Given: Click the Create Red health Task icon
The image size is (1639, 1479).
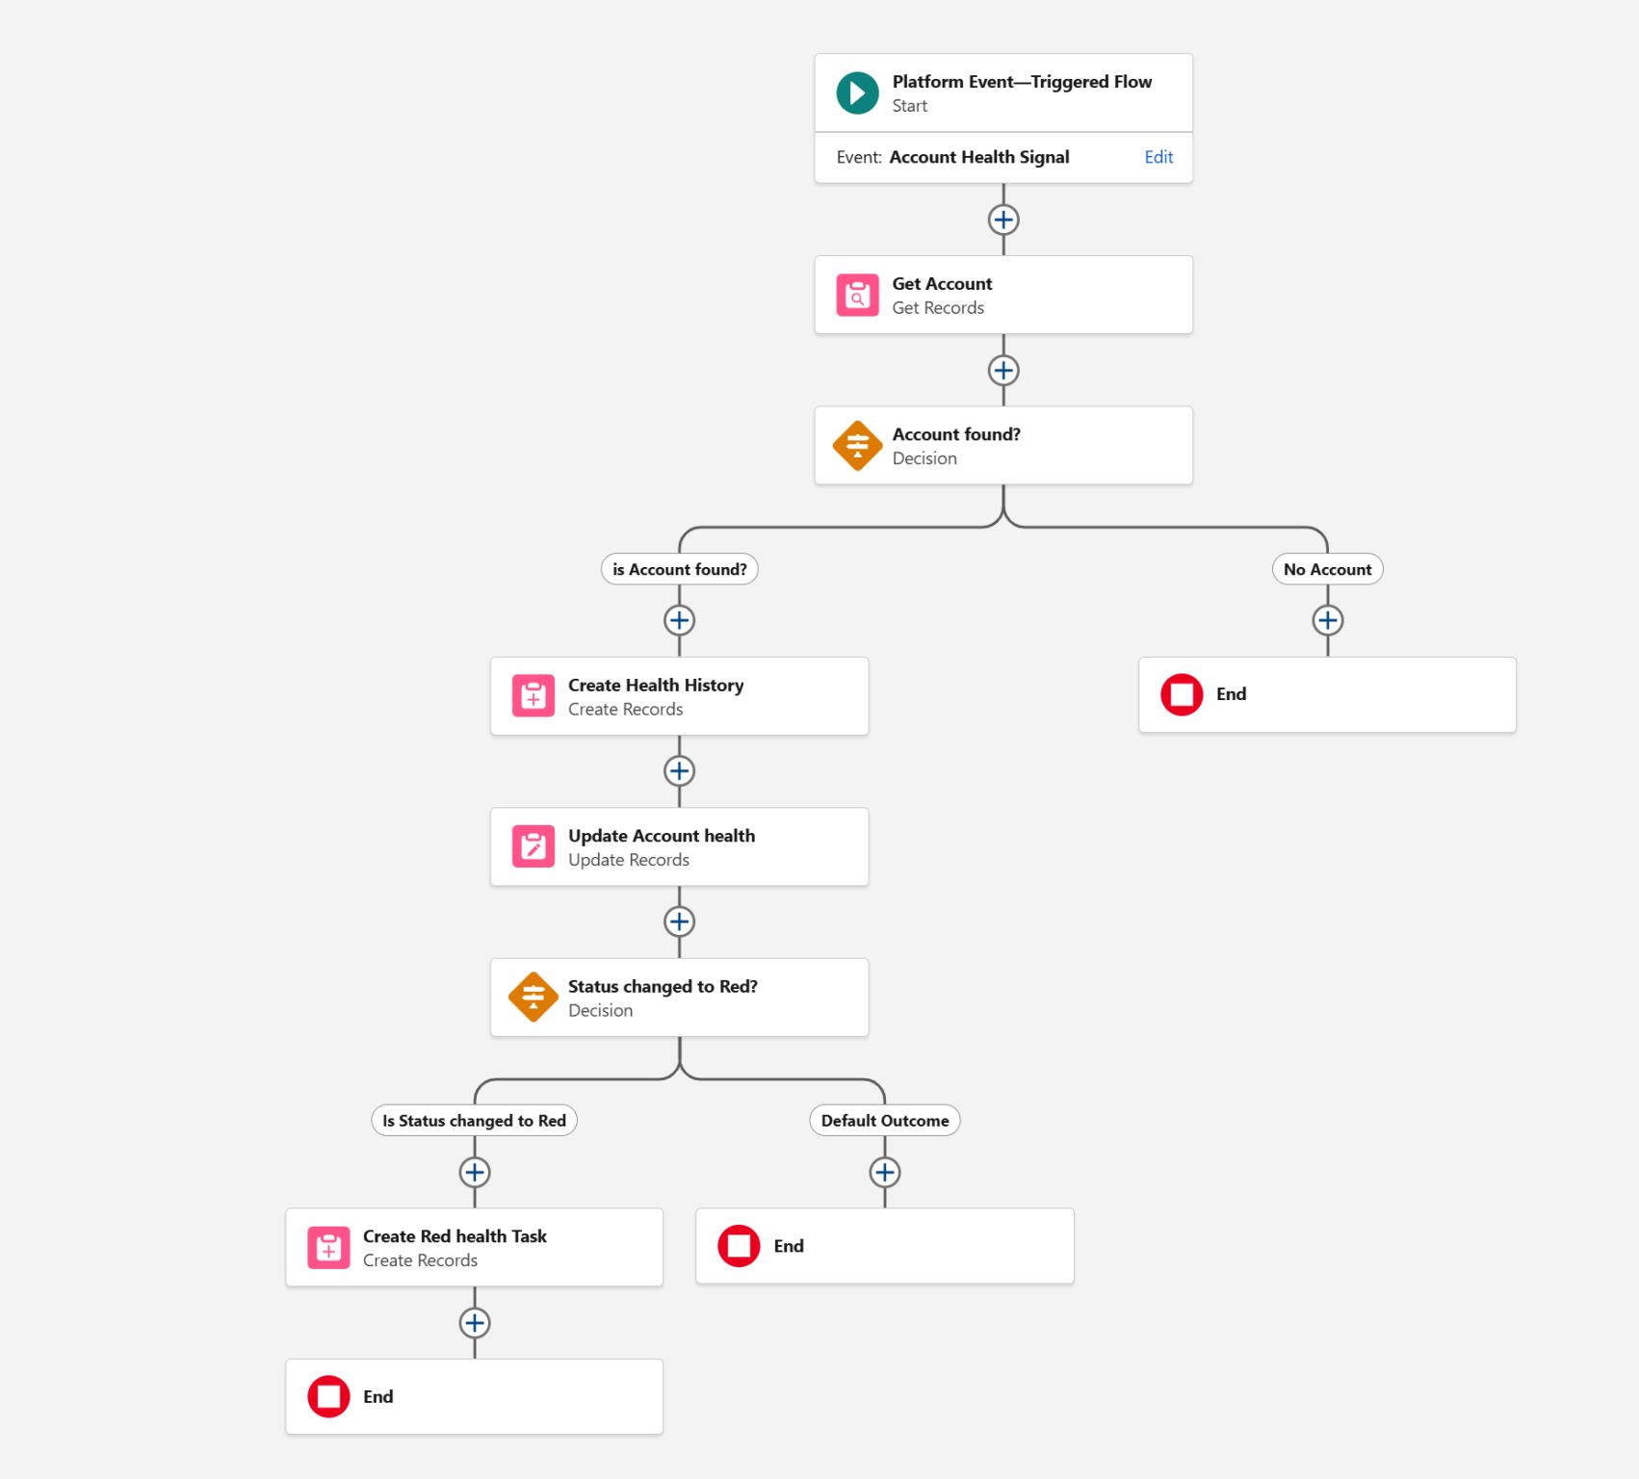Looking at the screenshot, I should click(328, 1248).
